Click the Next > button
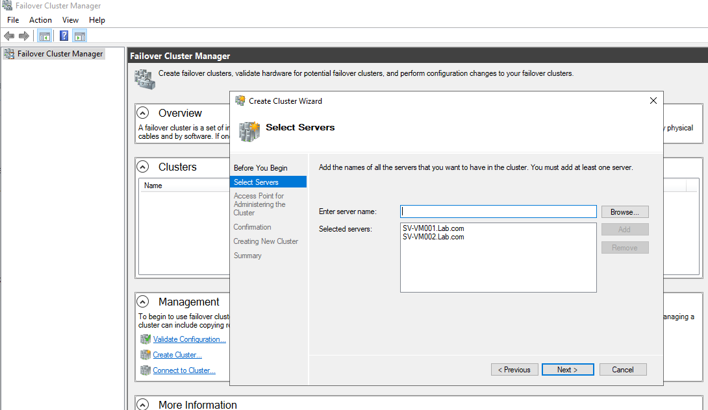The width and height of the screenshot is (708, 410). pyautogui.click(x=568, y=369)
